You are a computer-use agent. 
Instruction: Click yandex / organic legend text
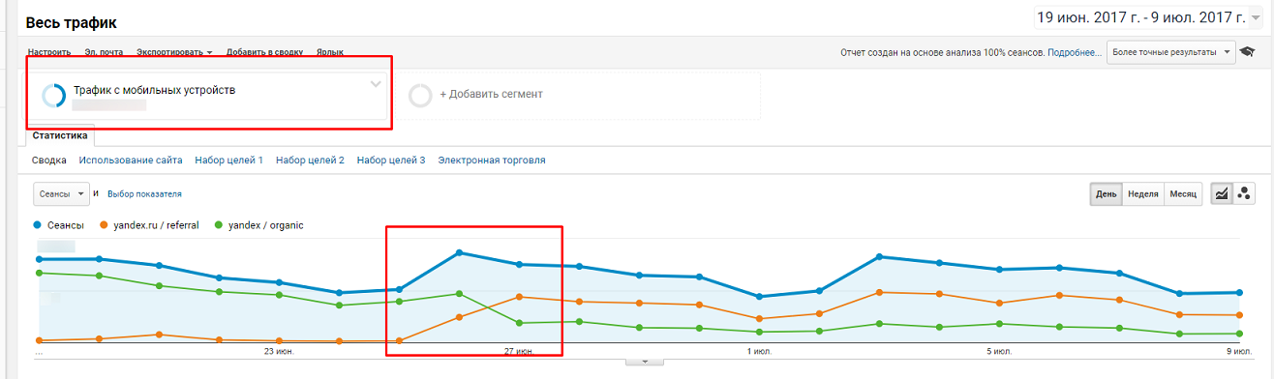(x=265, y=225)
